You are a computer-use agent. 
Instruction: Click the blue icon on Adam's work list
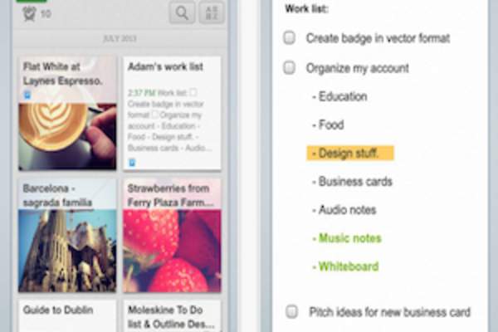132,163
